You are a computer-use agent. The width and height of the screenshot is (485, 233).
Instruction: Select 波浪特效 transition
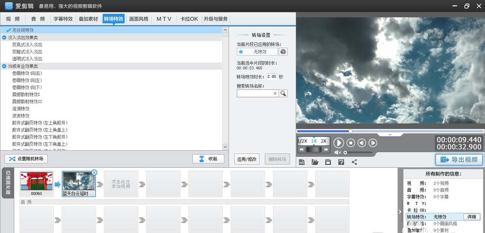[x=21, y=116]
